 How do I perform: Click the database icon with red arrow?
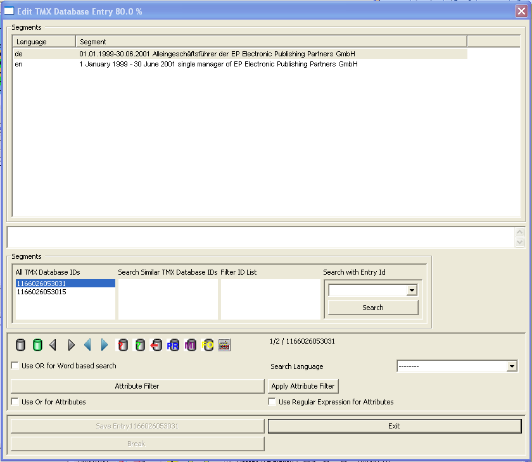(x=156, y=345)
